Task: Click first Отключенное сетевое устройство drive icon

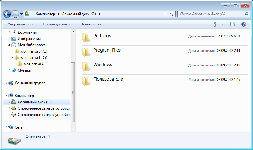Action: (x=14, y=108)
